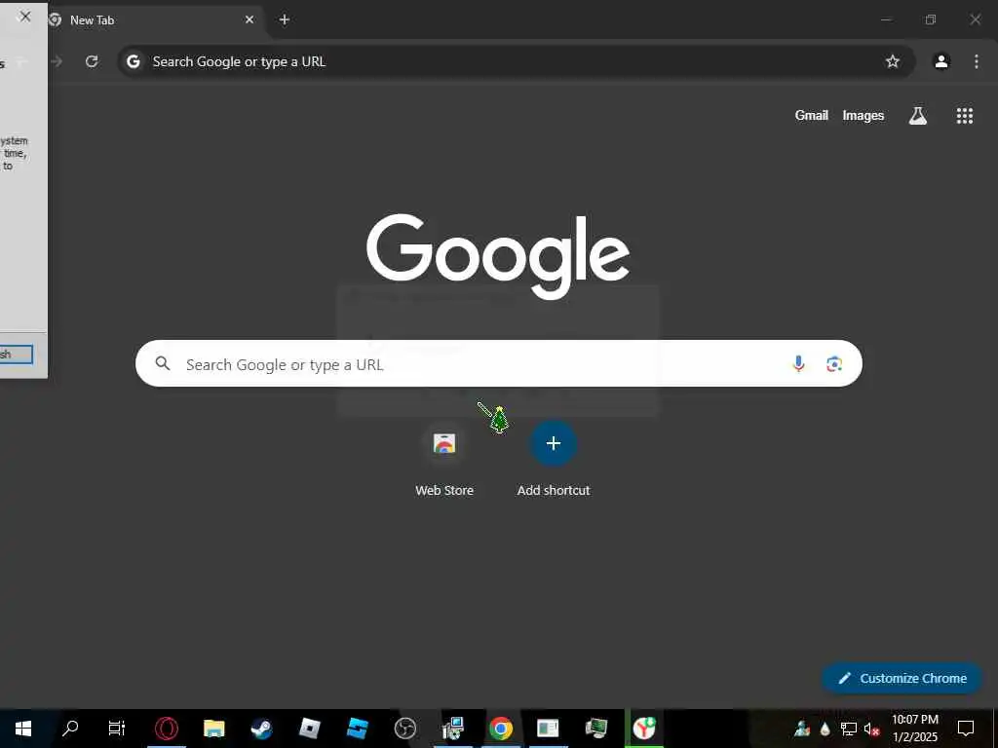Launch Opera GX from taskbar
The image size is (998, 748).
click(166, 729)
